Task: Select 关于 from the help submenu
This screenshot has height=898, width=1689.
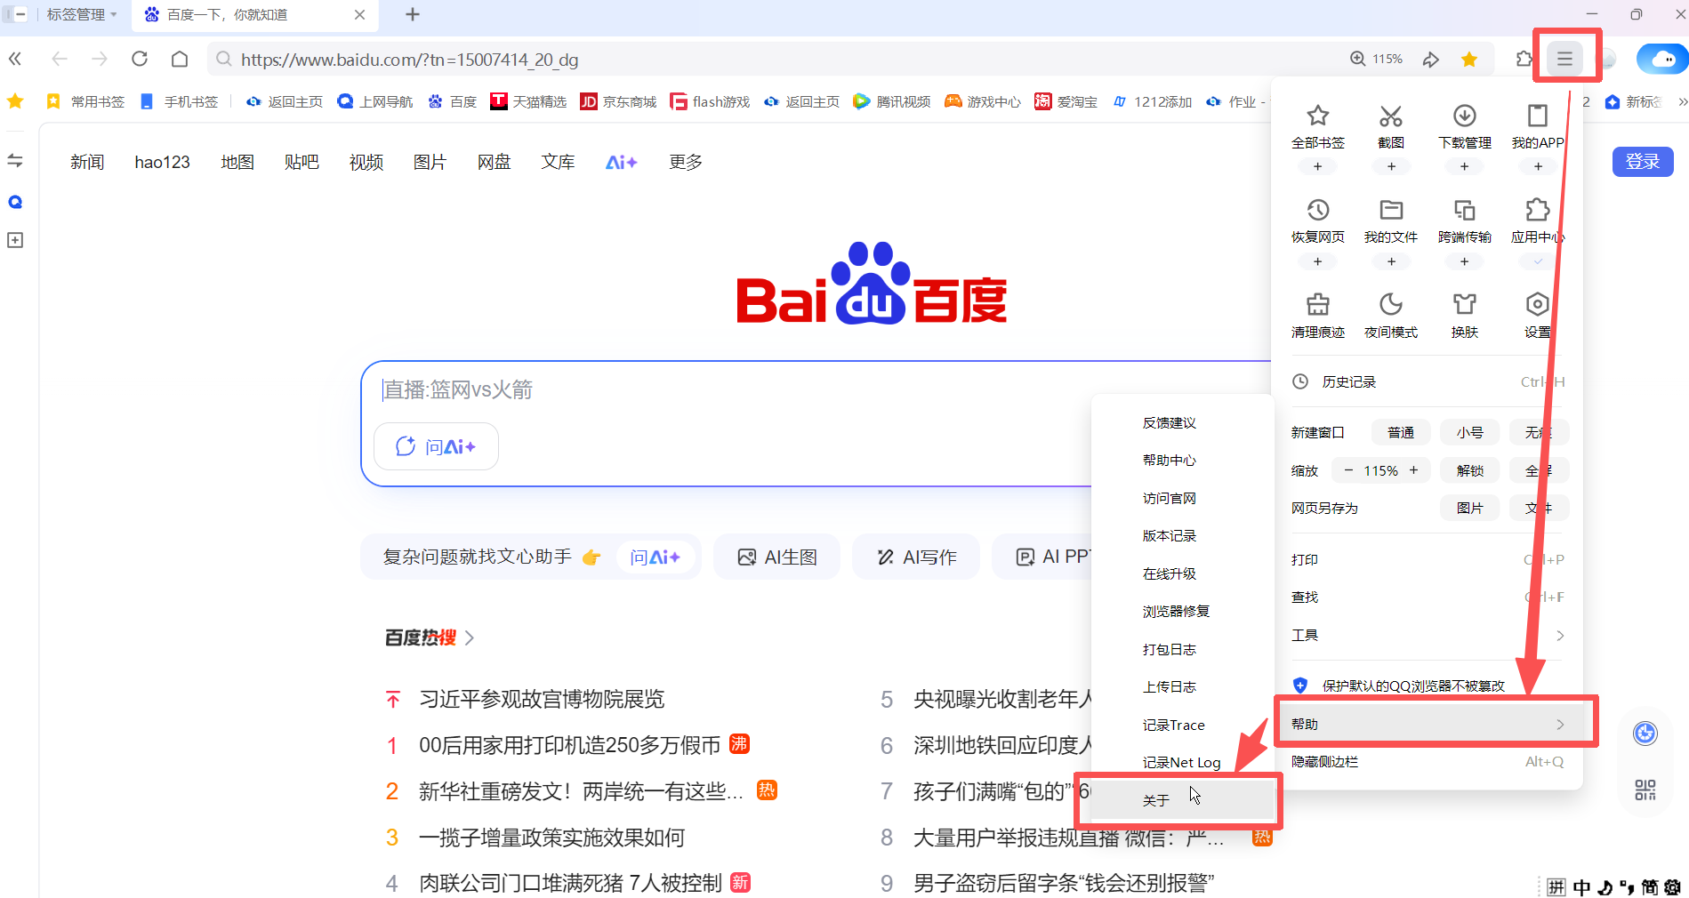Action: [1154, 799]
